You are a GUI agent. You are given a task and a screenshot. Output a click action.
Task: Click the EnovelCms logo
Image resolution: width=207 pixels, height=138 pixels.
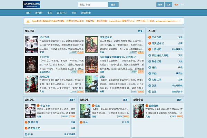tap(31, 4)
